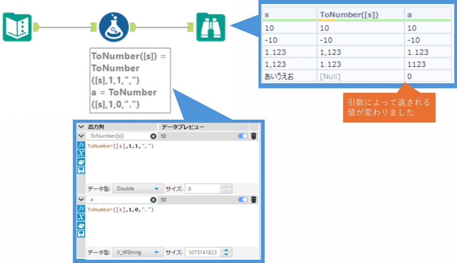The image size is (457, 263).
Task: Collapse the 'a' expression section
Action: pos(81,200)
